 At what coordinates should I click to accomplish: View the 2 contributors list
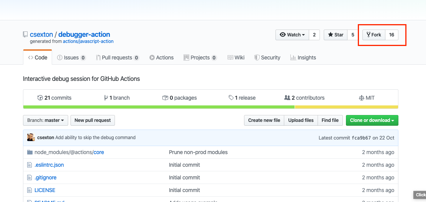click(304, 98)
